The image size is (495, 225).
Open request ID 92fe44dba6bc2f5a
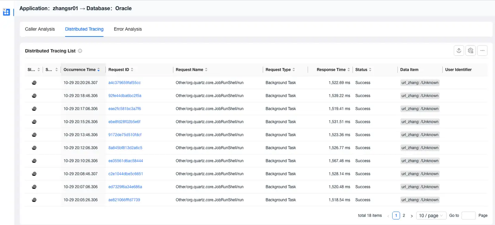point(125,96)
